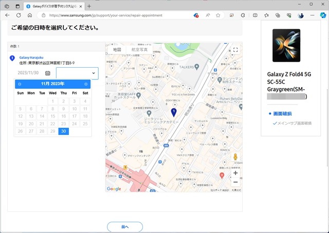
Task: Open new browser tab plus button
Action: point(89,6)
